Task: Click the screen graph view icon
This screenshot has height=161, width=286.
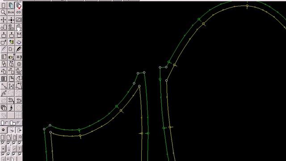Action: point(19,20)
